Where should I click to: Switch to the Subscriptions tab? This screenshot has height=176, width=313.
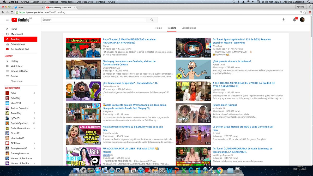pyautogui.click(x=189, y=28)
